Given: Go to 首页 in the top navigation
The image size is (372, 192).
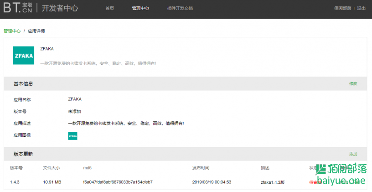Looking at the screenshot, I should (x=109, y=8).
